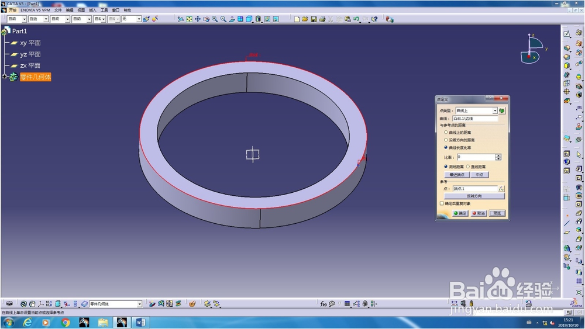The width and height of the screenshot is (585, 329).
Task: Click the reference 点 input field
Action: pos(475,189)
